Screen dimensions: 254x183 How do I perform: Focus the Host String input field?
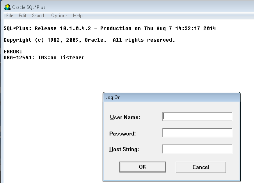[x=197, y=149]
